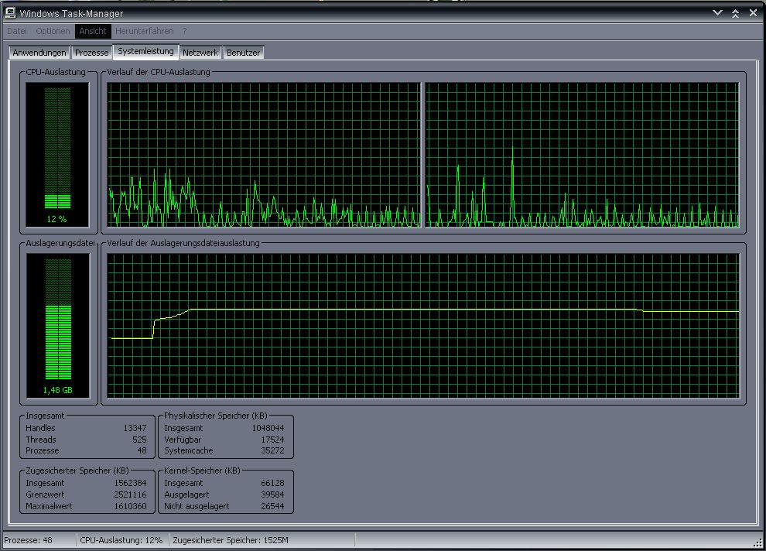766x551 pixels.
Task: Click the Verfügbar value 17524
Action: pyautogui.click(x=272, y=440)
